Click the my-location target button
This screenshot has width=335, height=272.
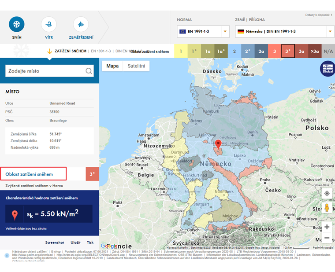pos(327,194)
